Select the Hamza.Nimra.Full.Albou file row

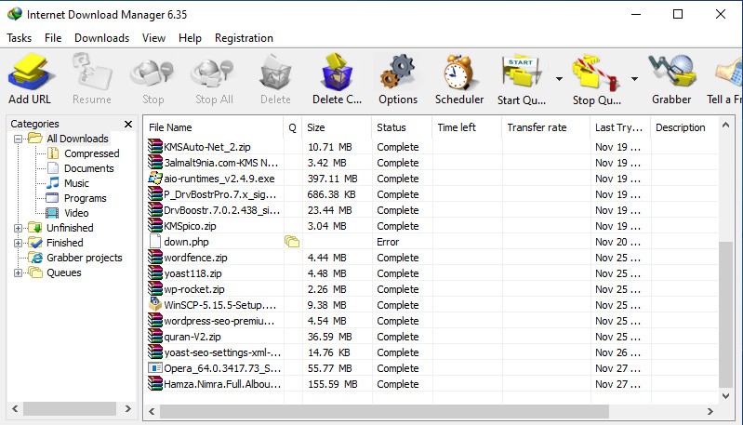pos(431,384)
